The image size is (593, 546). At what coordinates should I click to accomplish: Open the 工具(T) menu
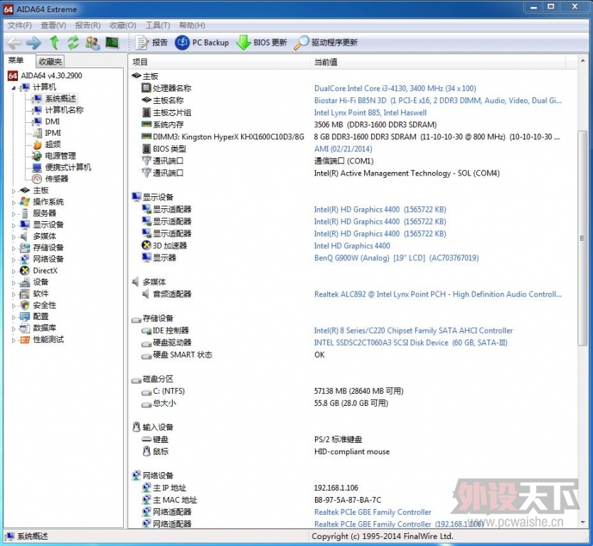158,26
